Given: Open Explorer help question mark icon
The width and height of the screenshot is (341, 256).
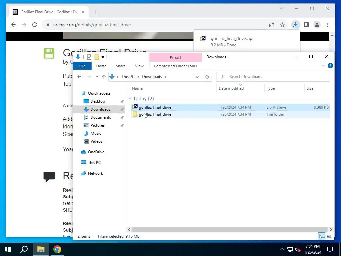Looking at the screenshot, I should click(330, 66).
